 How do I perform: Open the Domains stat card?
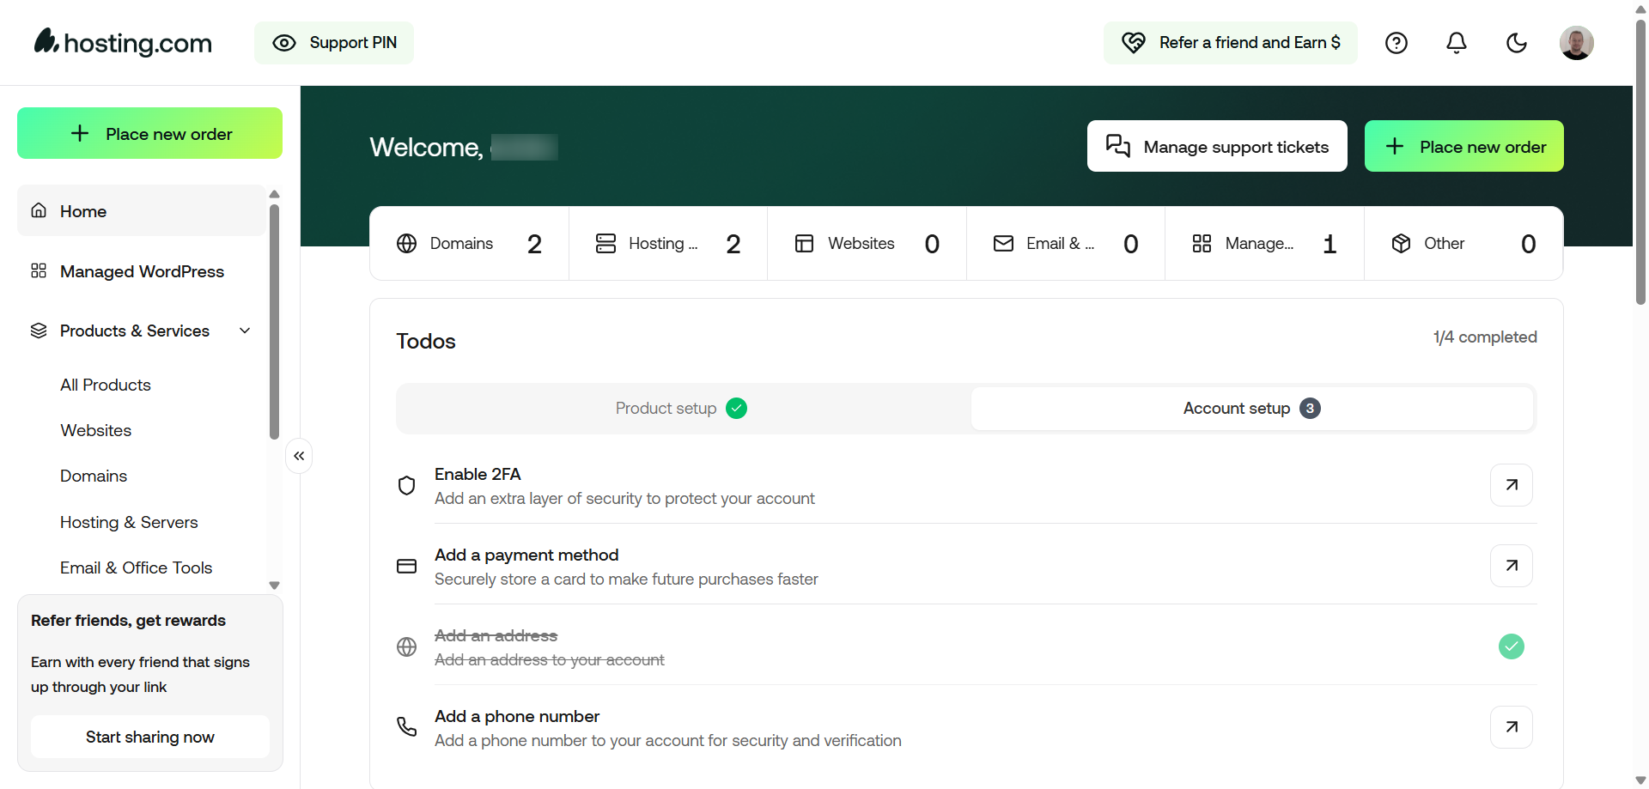pos(469,244)
